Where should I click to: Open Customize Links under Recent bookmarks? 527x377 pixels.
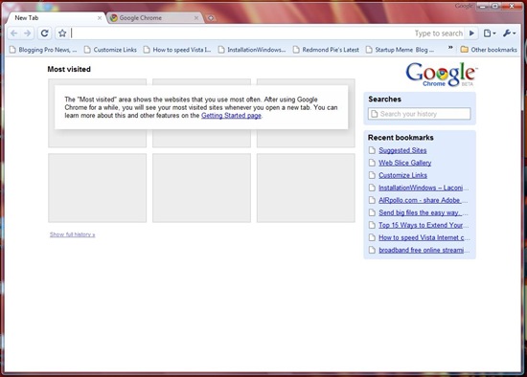tap(403, 175)
